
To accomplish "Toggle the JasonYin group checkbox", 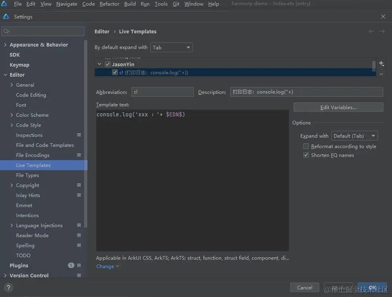I will click(x=107, y=64).
